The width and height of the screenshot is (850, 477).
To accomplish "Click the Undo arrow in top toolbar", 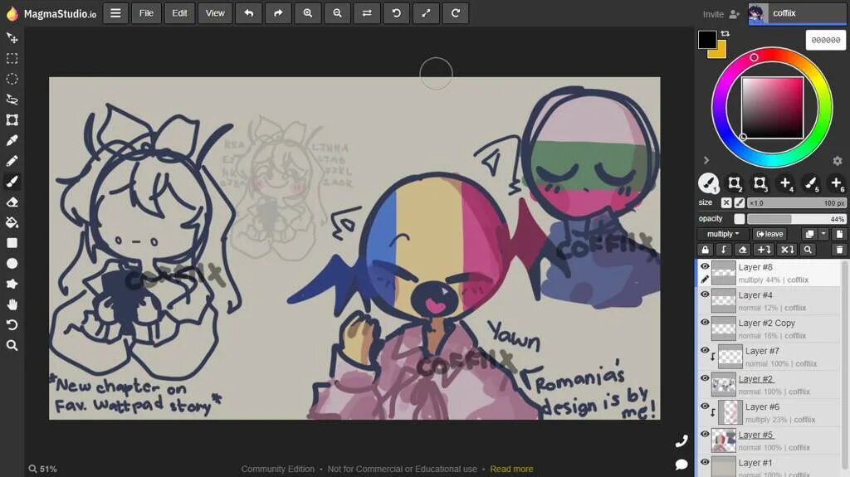I will [x=249, y=13].
